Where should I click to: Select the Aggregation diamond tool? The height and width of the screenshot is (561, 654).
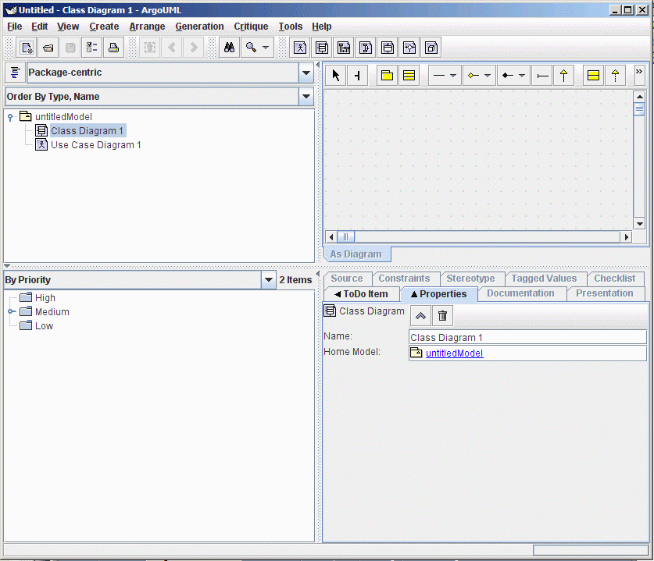pyautogui.click(x=474, y=76)
